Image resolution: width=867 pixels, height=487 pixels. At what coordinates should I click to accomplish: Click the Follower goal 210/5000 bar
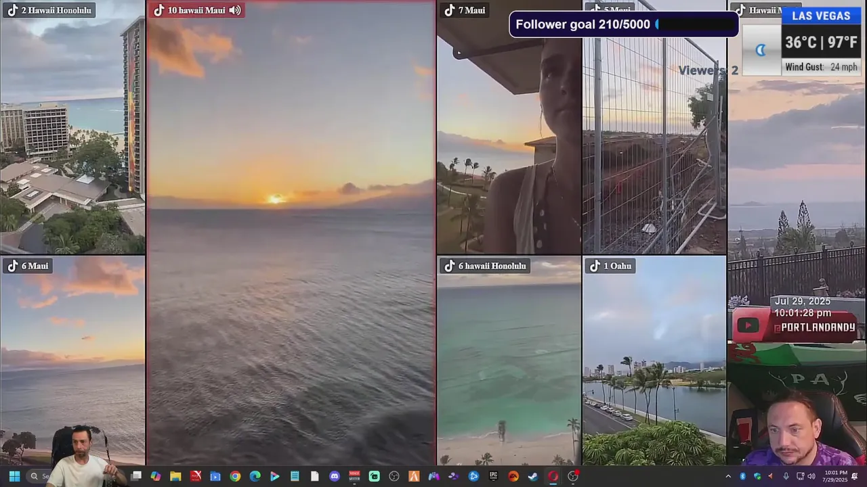coord(623,24)
